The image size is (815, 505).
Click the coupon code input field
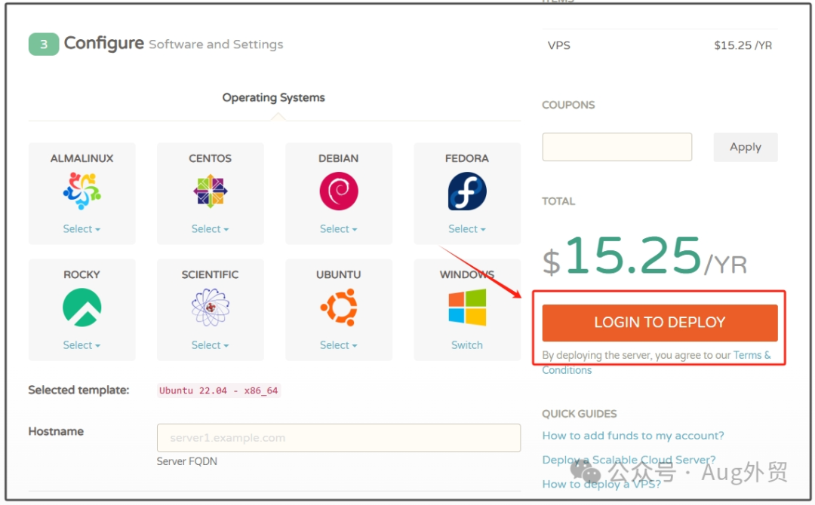[617, 147]
